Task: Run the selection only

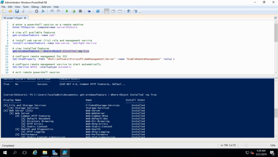Action: click(x=73, y=11)
